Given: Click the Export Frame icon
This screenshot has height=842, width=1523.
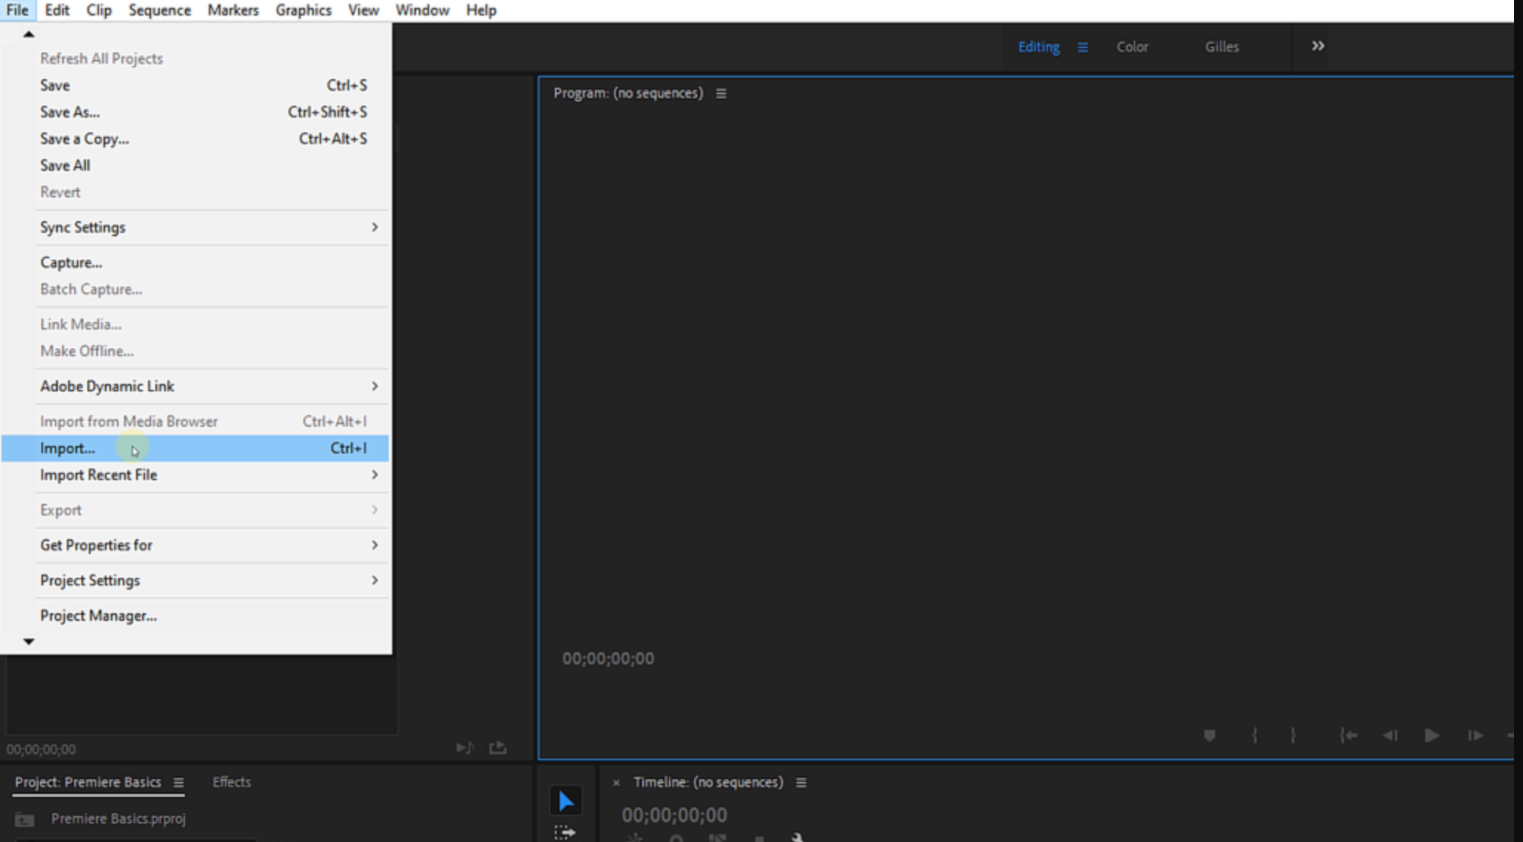Looking at the screenshot, I should pyautogui.click(x=496, y=747).
